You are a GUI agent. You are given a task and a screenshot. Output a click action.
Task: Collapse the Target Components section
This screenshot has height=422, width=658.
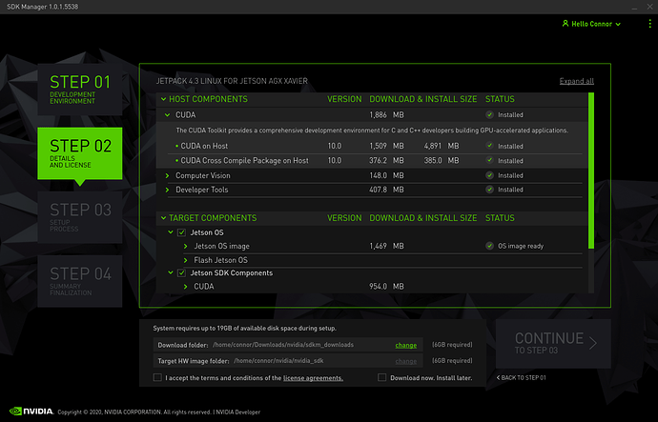(164, 218)
